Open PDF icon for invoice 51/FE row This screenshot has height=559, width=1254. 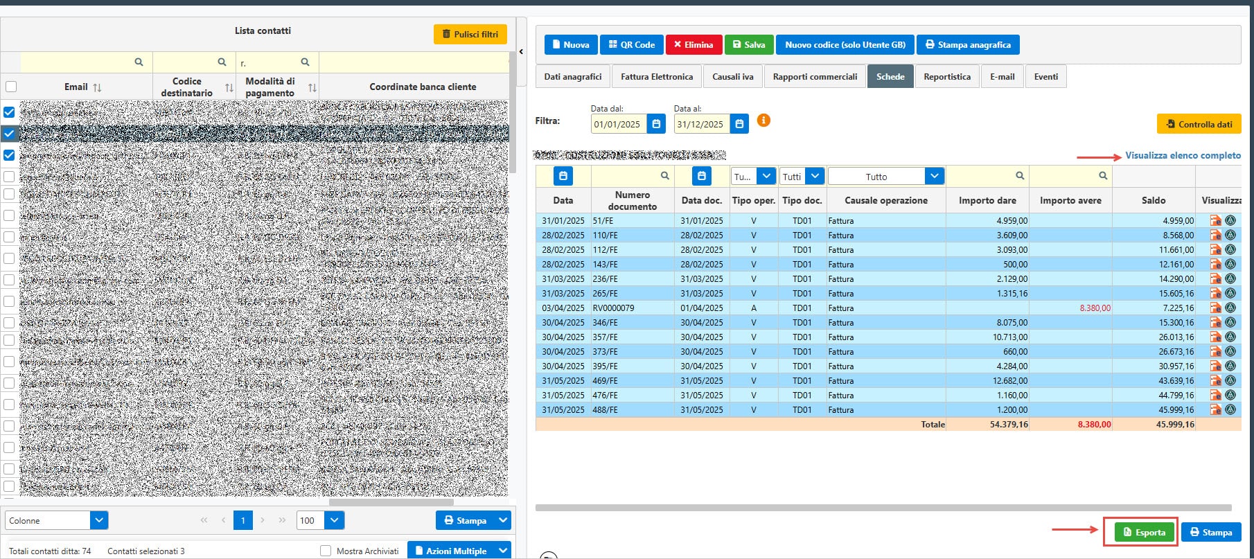tap(1215, 220)
